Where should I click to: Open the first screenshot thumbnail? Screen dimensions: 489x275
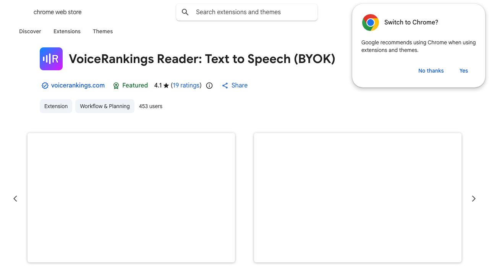pos(131,197)
